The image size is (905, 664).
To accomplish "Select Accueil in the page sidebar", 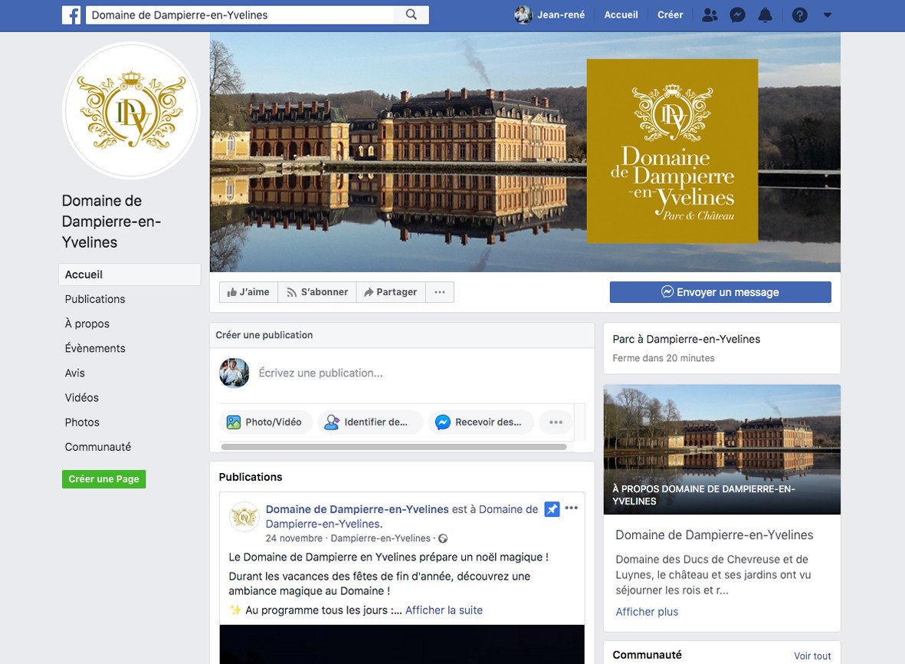I will pos(130,274).
